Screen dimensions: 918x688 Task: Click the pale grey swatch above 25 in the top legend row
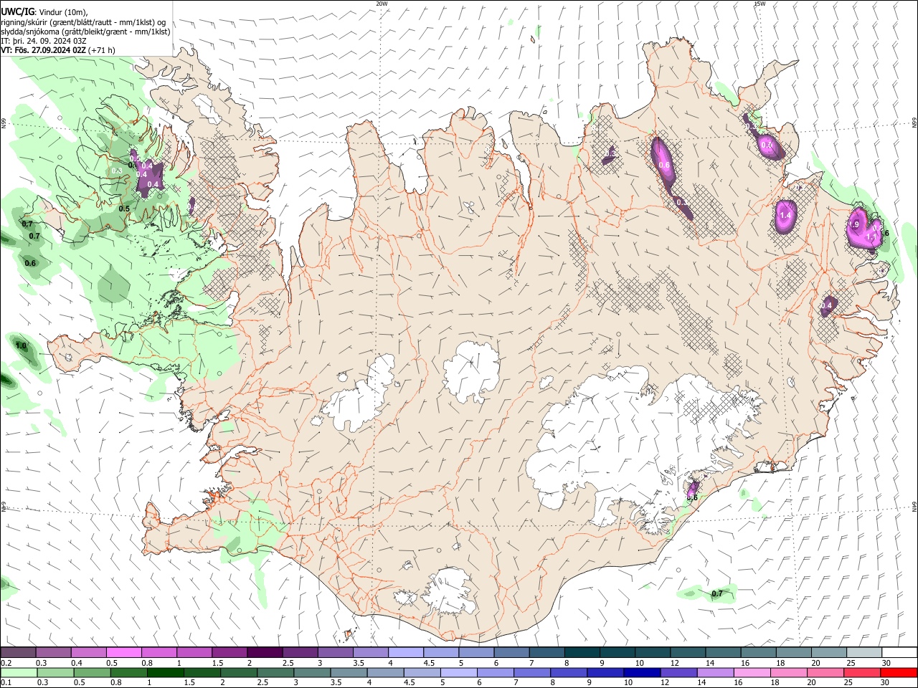point(863,653)
